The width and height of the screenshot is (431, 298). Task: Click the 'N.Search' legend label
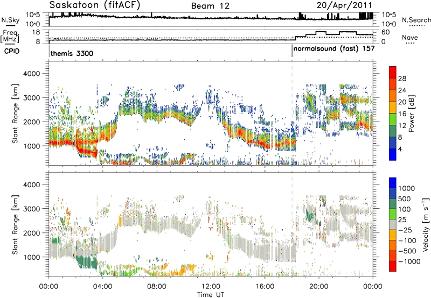416,20
